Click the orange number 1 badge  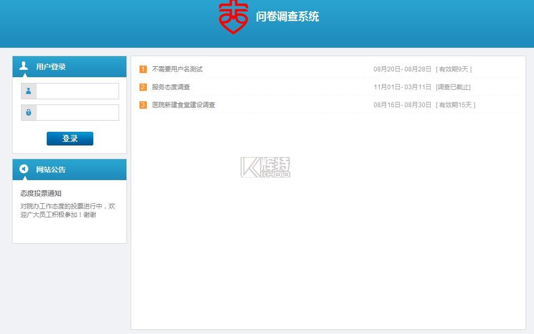click(143, 69)
